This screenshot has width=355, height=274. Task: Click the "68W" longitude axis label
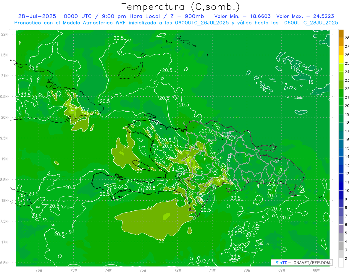coord(316,270)
